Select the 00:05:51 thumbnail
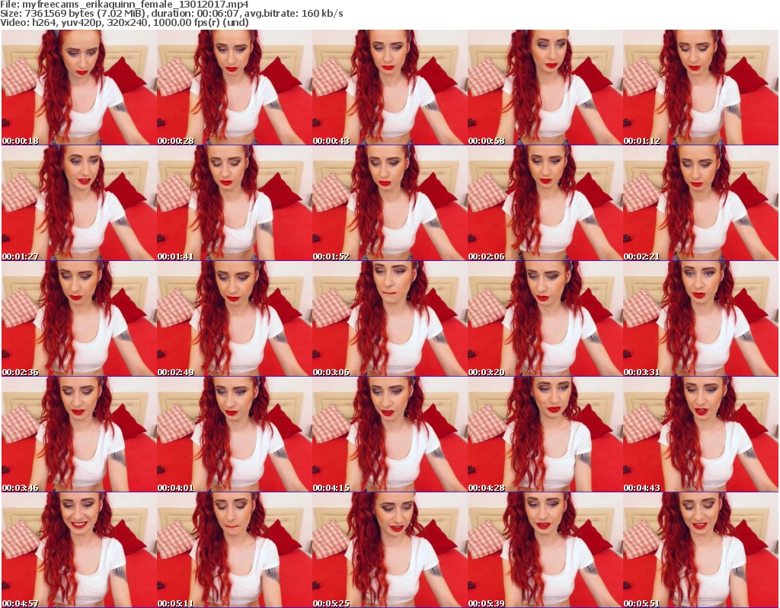This screenshot has height=608, width=780. point(701,550)
